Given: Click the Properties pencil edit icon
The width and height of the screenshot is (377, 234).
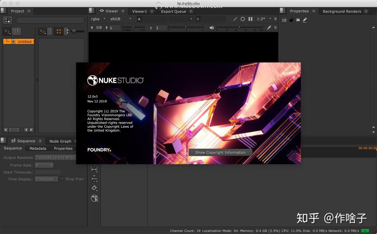Looking at the screenshot, I should click(305, 20).
